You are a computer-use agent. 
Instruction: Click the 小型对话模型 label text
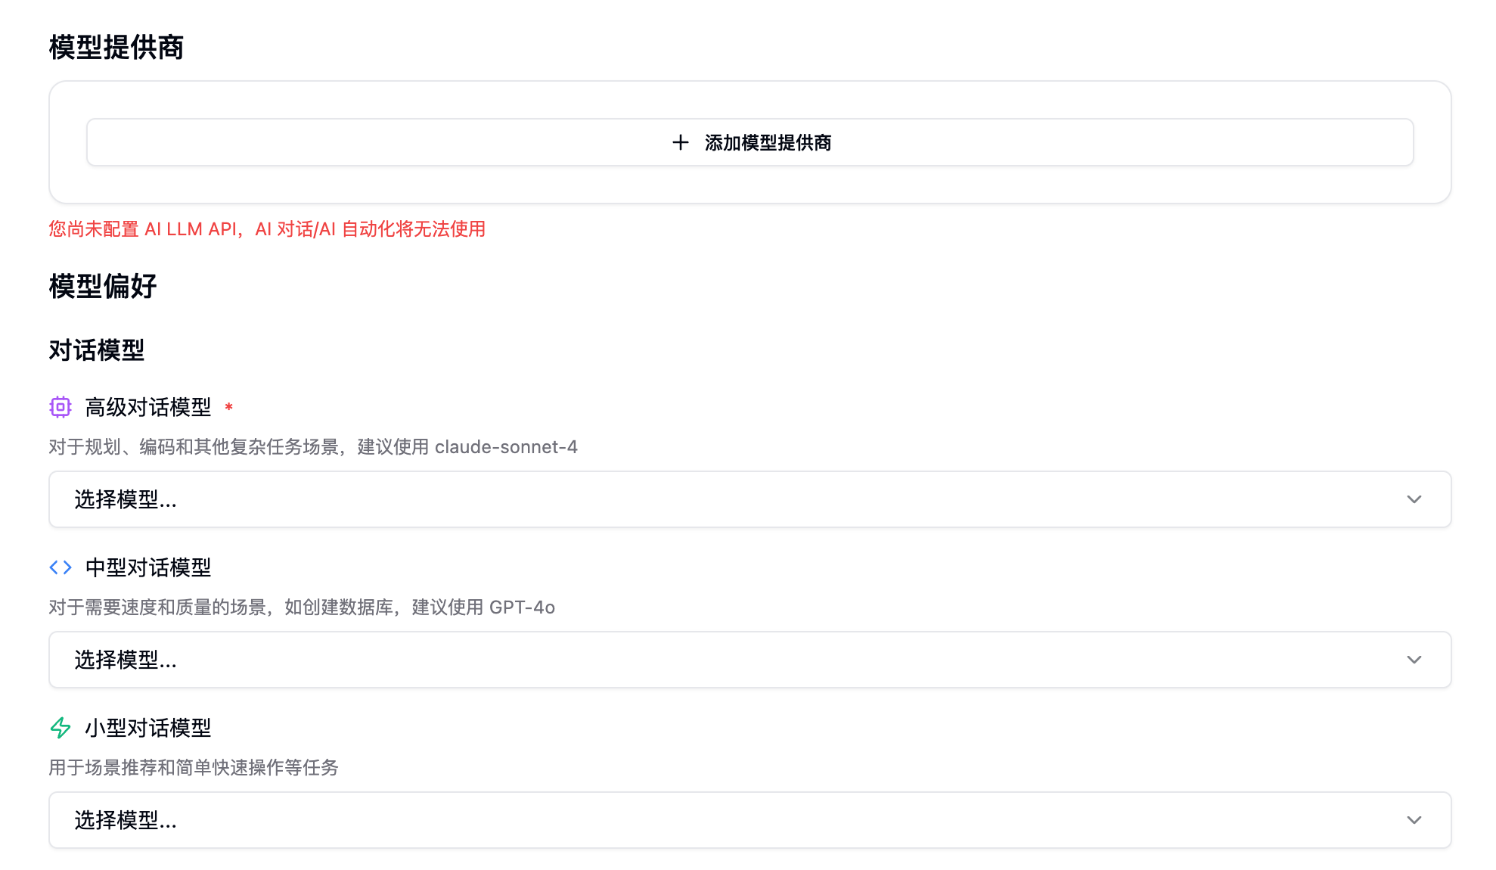coord(148,728)
